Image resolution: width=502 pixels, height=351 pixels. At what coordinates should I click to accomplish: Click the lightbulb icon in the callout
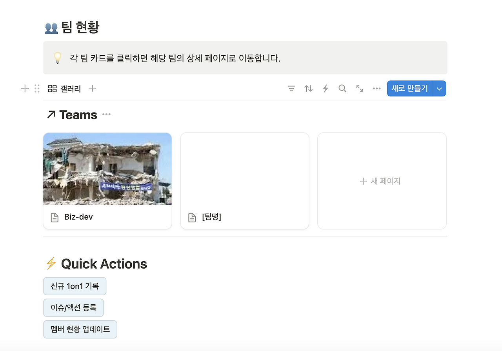[58, 58]
